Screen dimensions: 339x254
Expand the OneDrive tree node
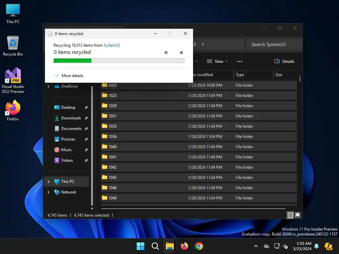click(x=48, y=86)
